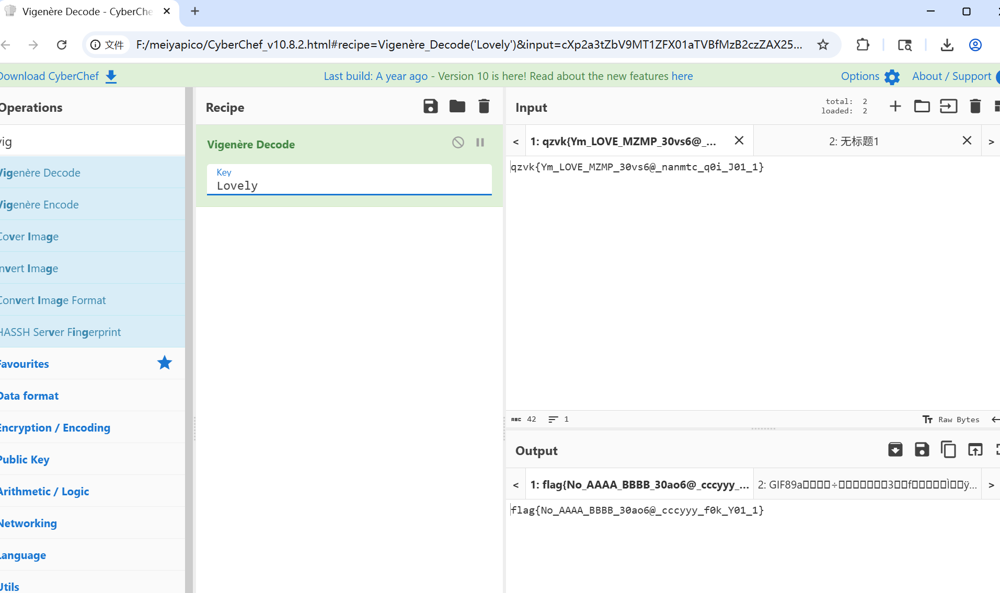Viewport: 1000px width, 593px height.
Task: Reload the browser page
Action: click(x=62, y=45)
